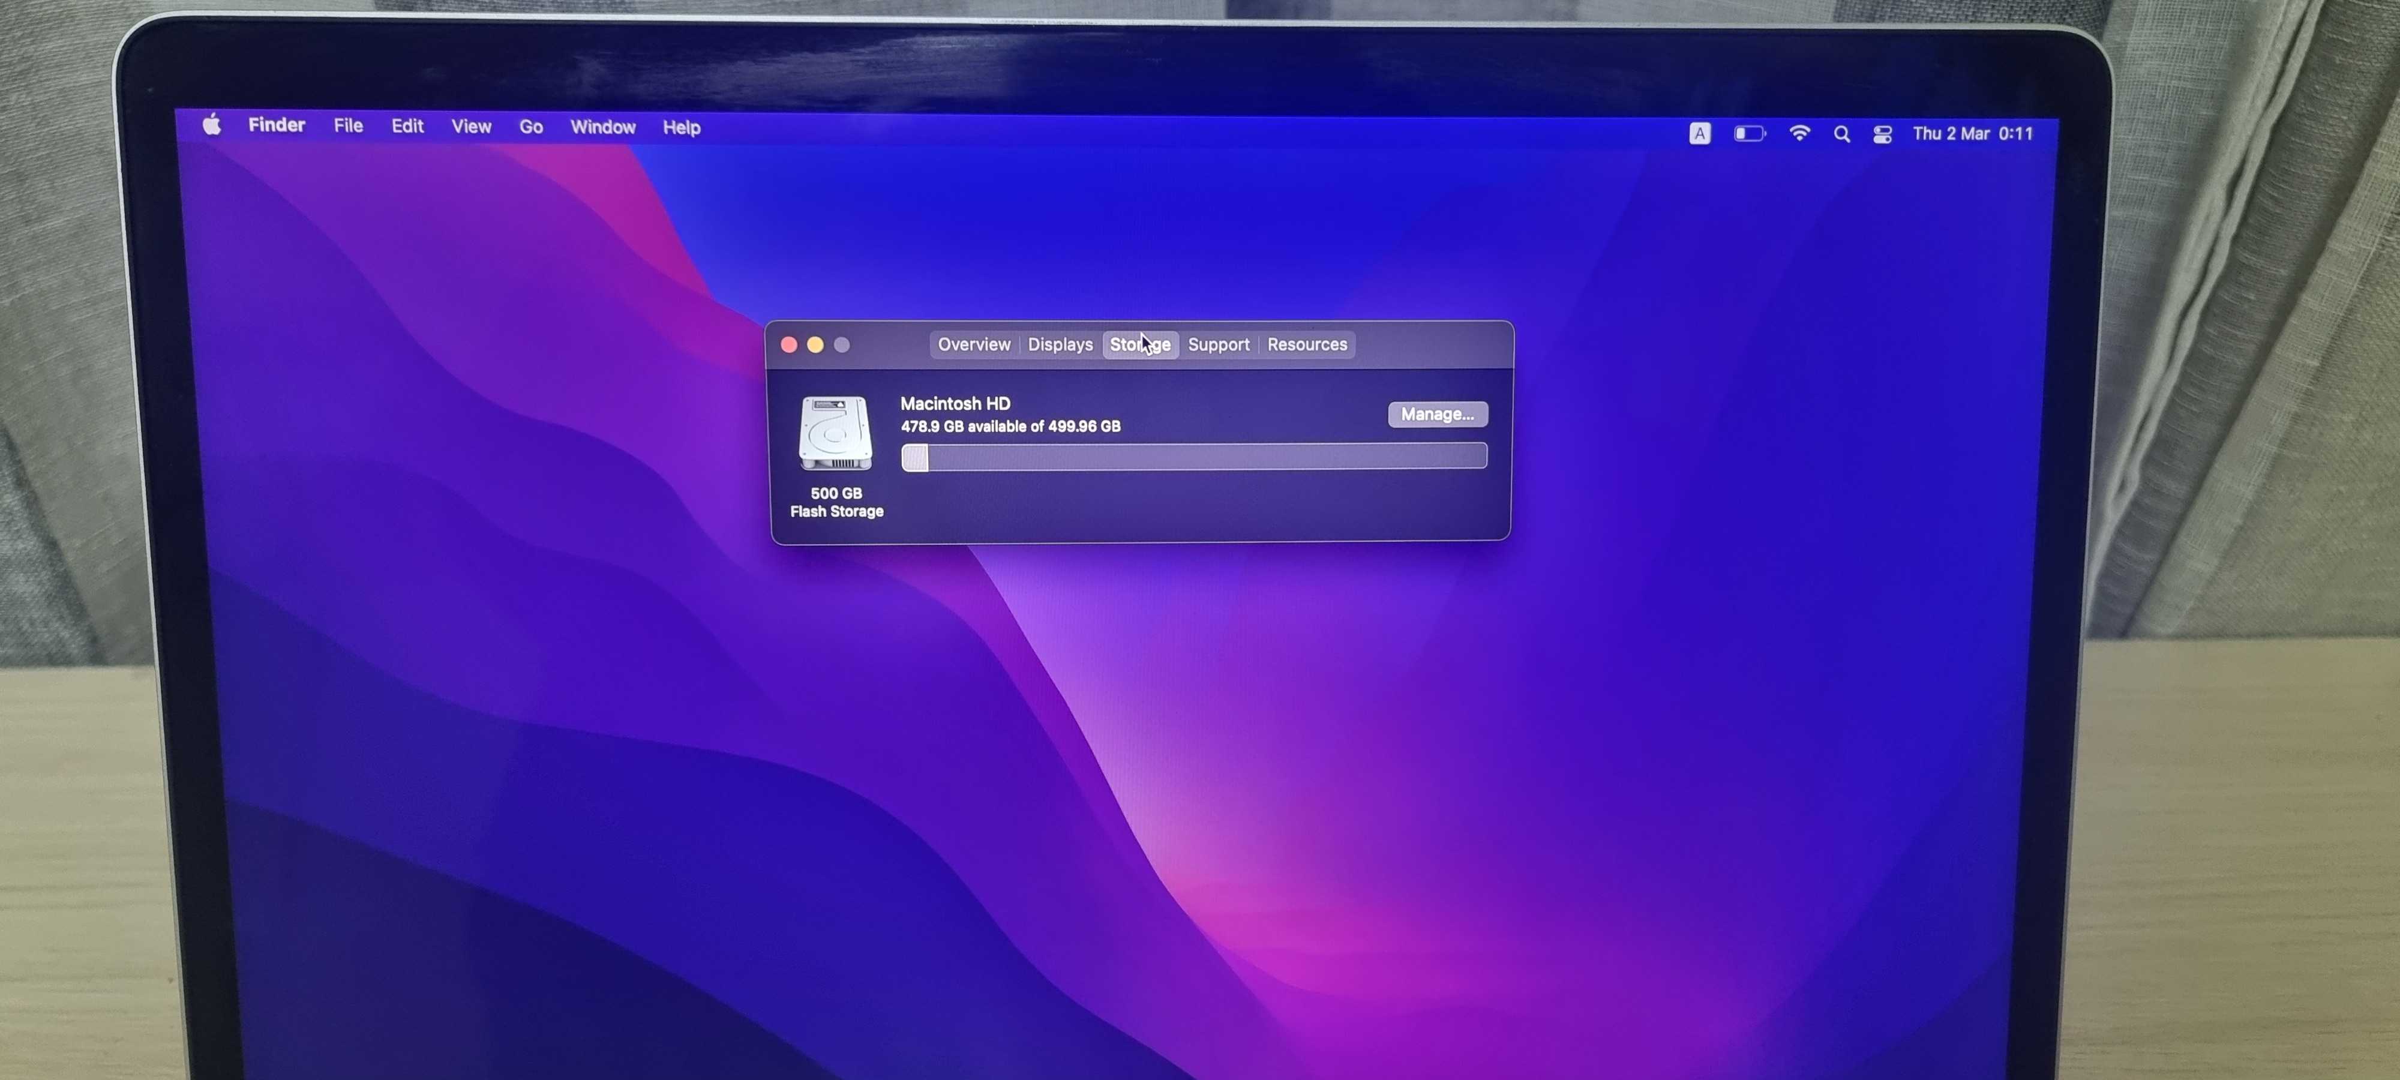Switch to the Overview tab
Image resolution: width=2400 pixels, height=1080 pixels.
pyautogui.click(x=974, y=345)
